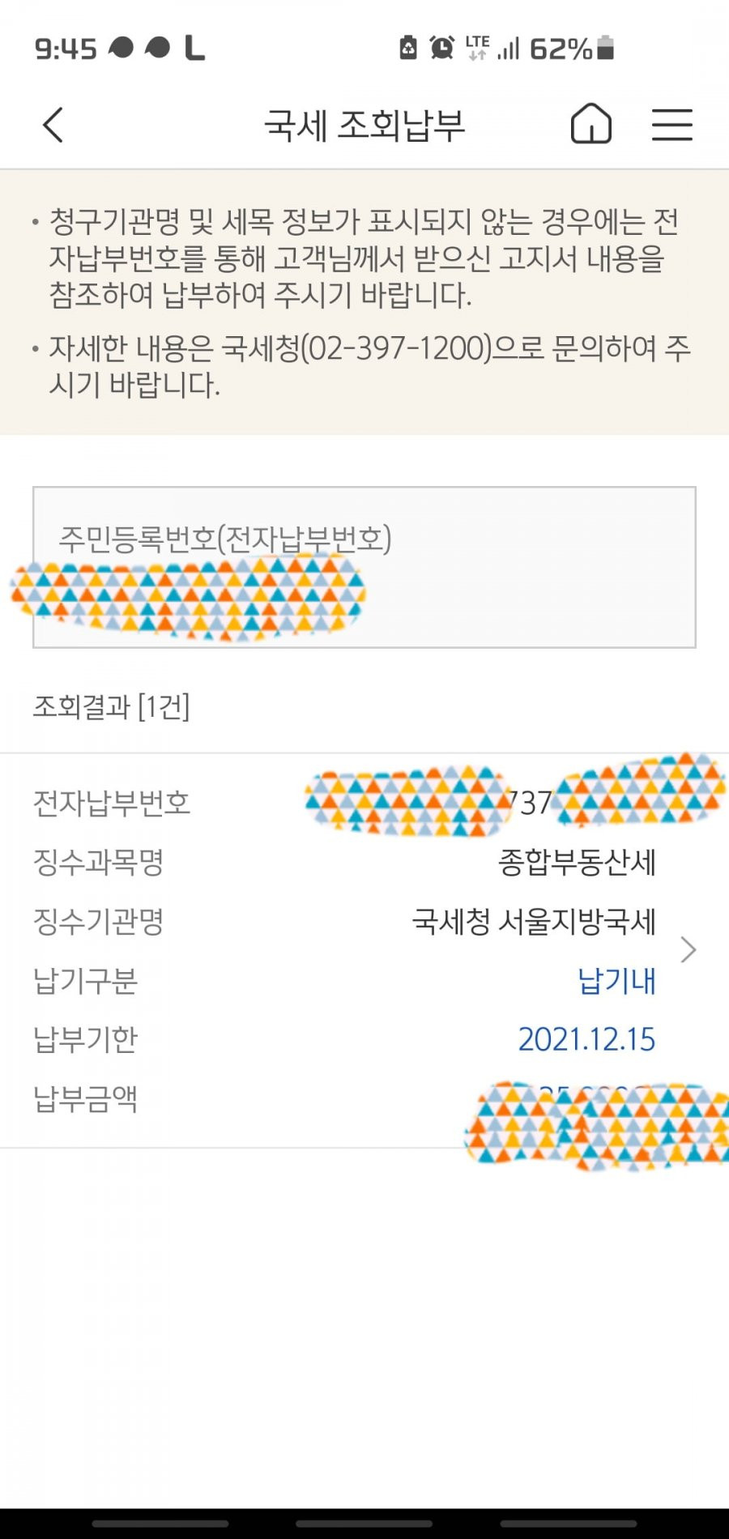Viewport: 729px width, 1539px height.
Task: Tap the recycle battery-saver status icon
Action: pos(409,48)
